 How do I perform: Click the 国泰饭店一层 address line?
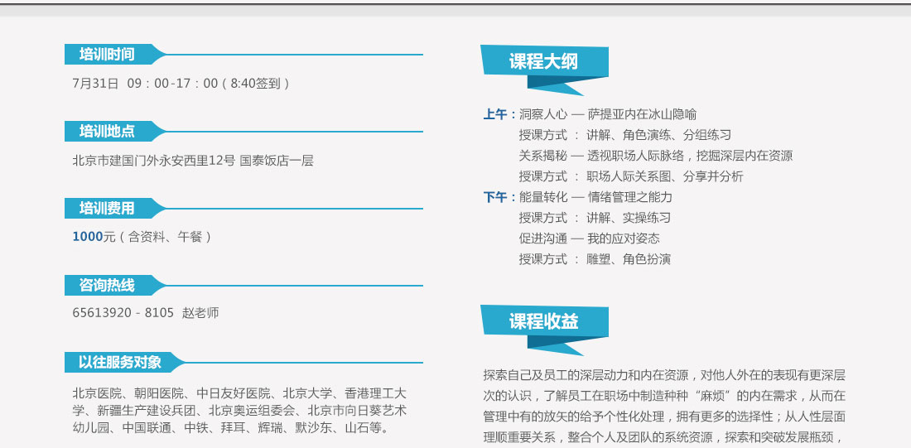[x=193, y=161]
